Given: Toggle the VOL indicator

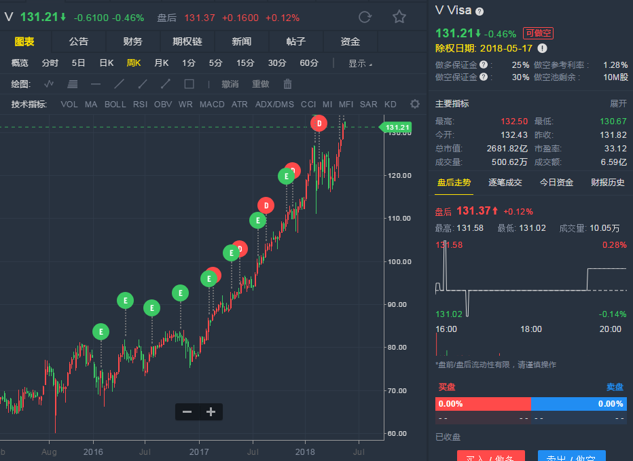Looking at the screenshot, I should pos(69,104).
